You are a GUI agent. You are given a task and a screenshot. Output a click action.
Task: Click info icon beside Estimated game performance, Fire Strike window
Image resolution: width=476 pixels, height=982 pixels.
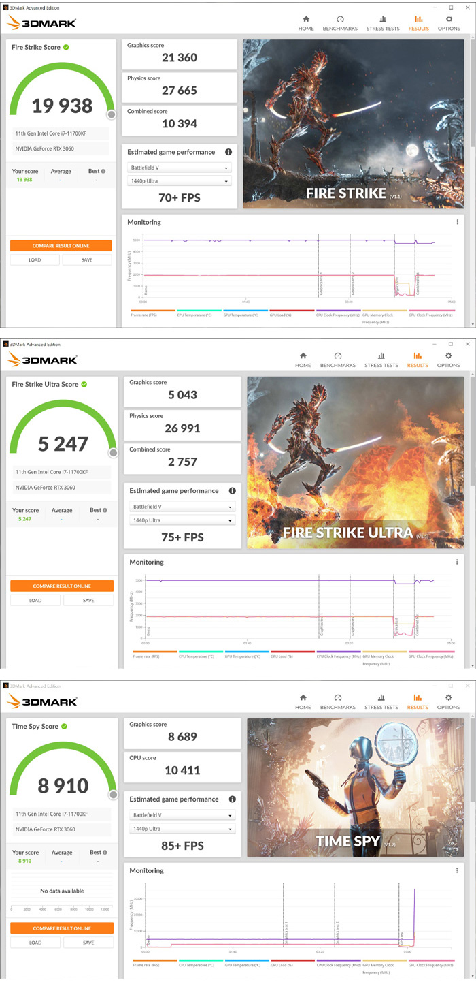coord(228,153)
